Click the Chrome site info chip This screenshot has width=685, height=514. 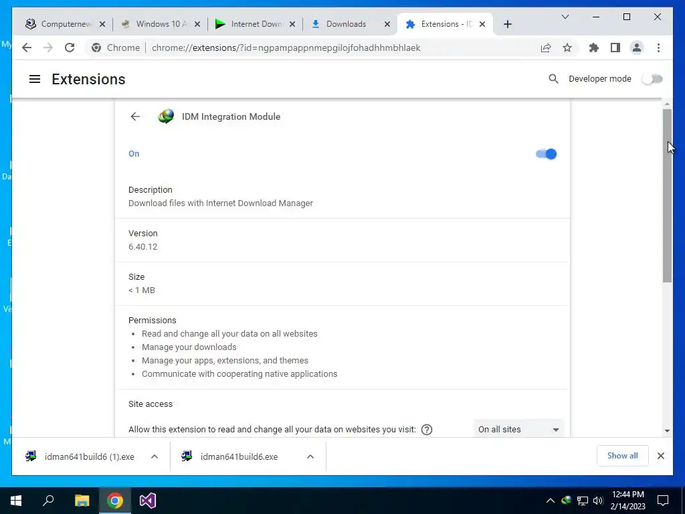click(115, 48)
